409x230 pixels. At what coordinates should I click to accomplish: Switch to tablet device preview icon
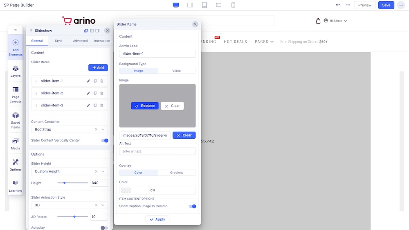click(204, 5)
